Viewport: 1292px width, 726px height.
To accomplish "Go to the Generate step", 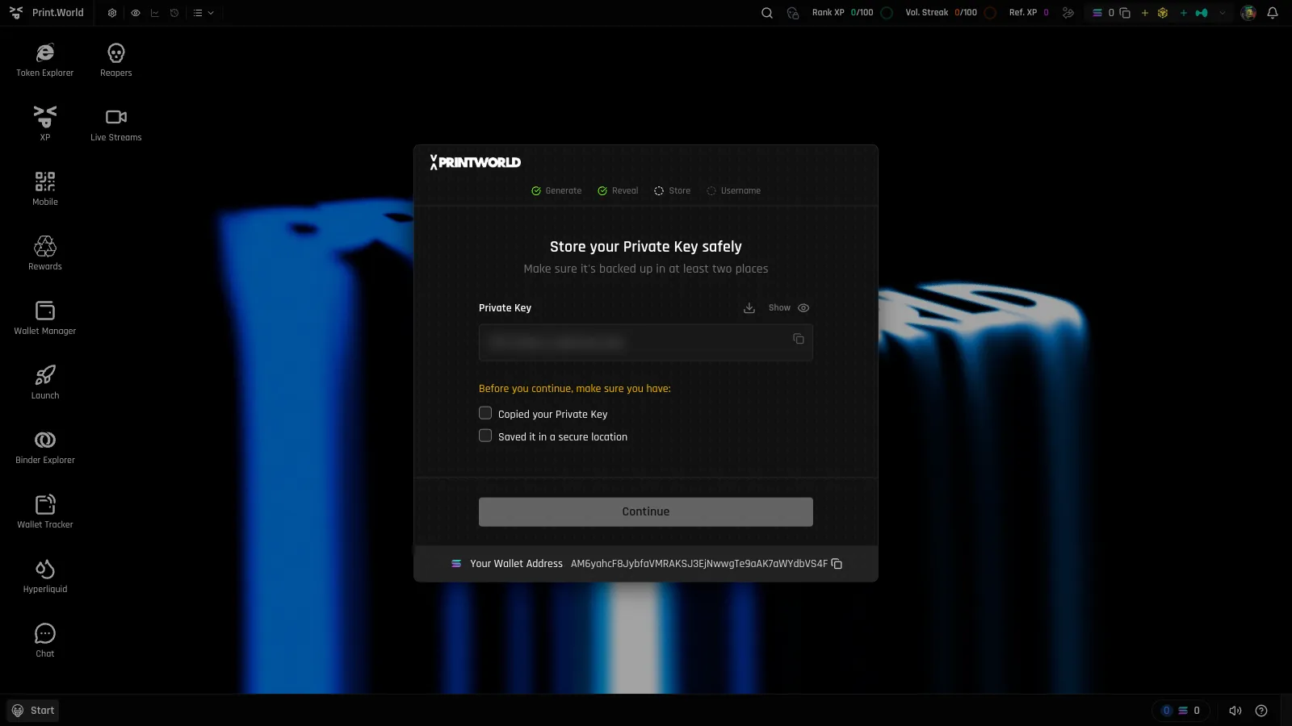I will 556,191.
